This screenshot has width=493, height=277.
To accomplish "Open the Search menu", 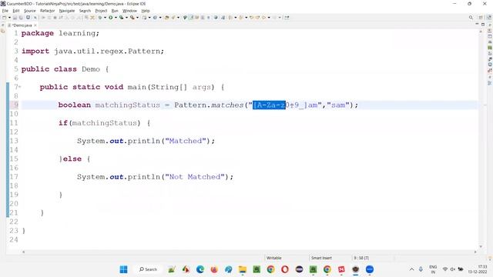I will 85,11.
